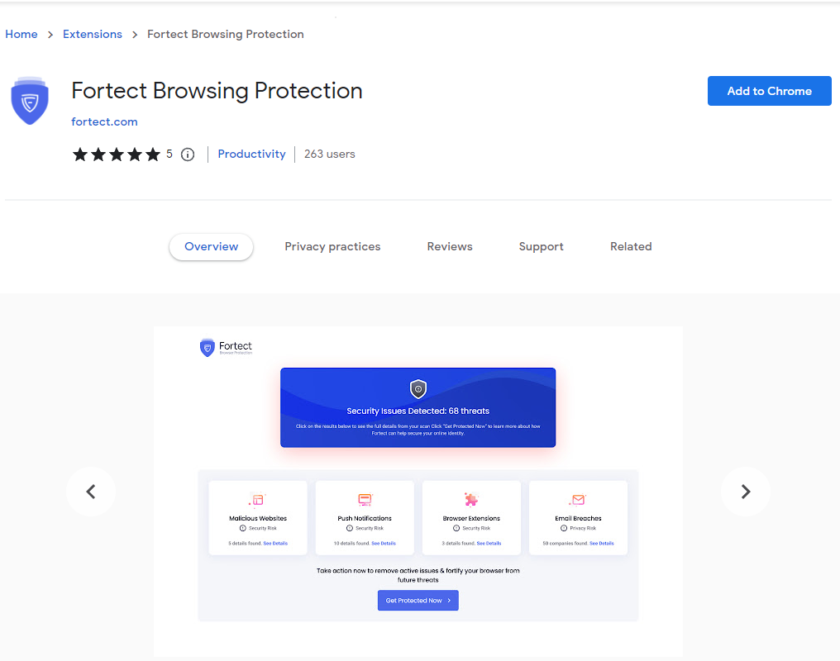Show the previous screenshot with left arrow

[91, 492]
